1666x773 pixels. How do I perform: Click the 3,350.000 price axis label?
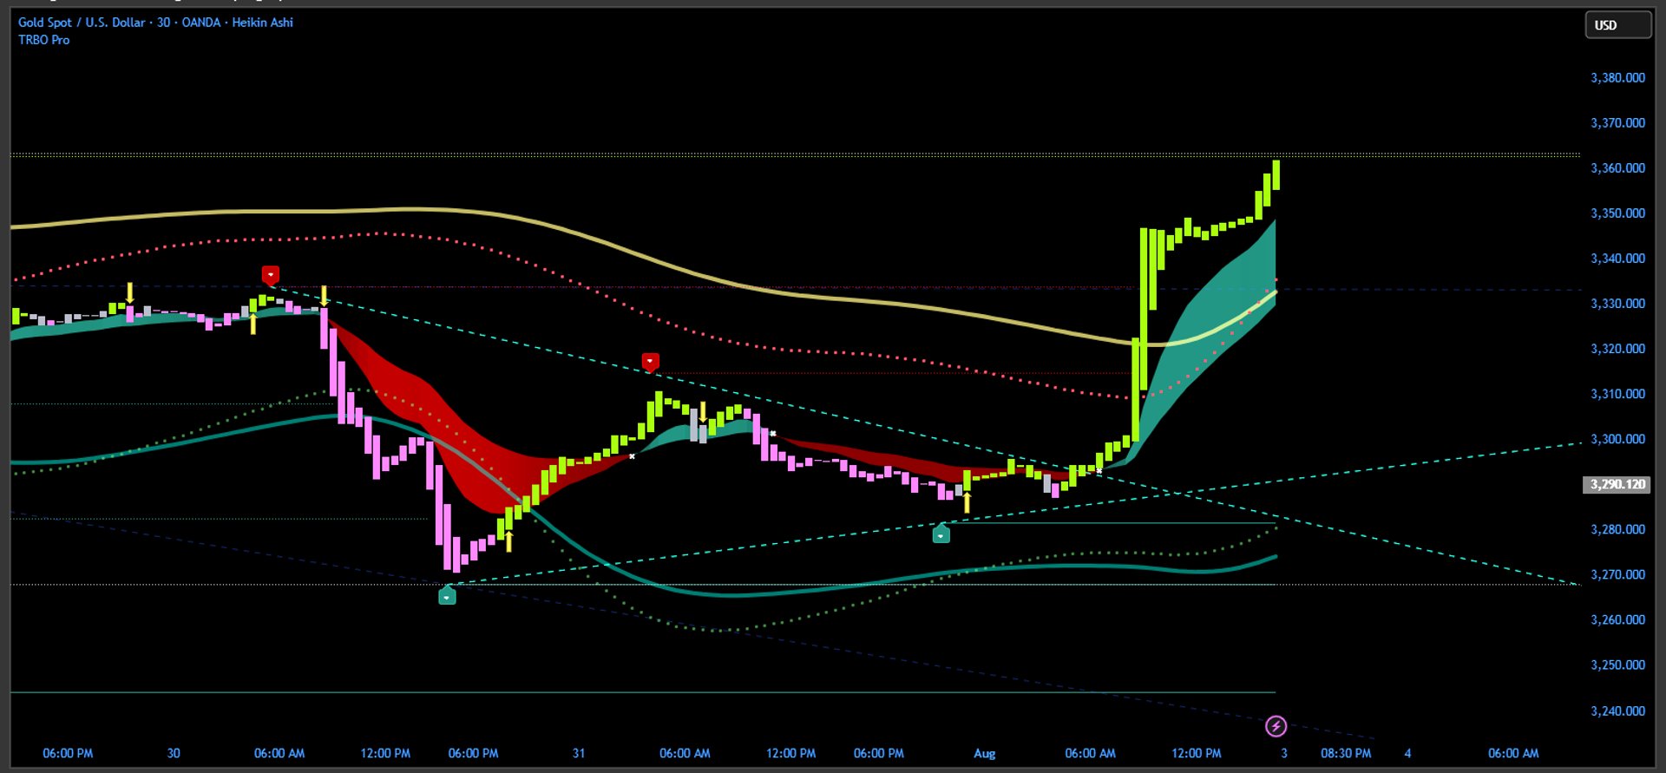(x=1617, y=213)
